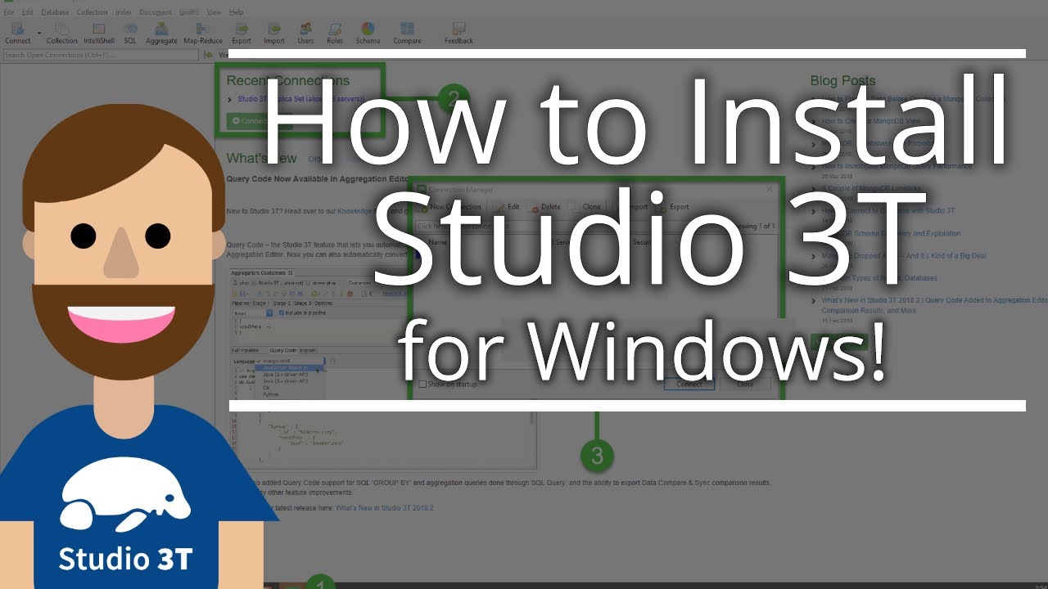Click the Close button in Connection Manager
The image size is (1048, 589).
pos(745,384)
